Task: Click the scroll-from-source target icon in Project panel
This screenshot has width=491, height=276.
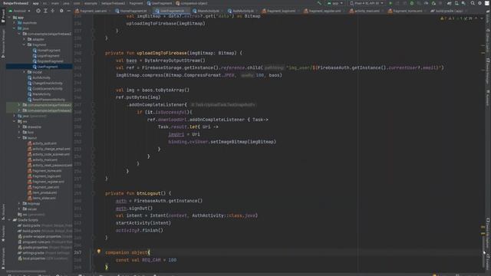Action: (38, 11)
